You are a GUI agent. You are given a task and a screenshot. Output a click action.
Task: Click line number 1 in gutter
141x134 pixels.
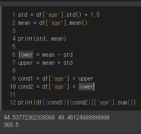tap(14, 15)
